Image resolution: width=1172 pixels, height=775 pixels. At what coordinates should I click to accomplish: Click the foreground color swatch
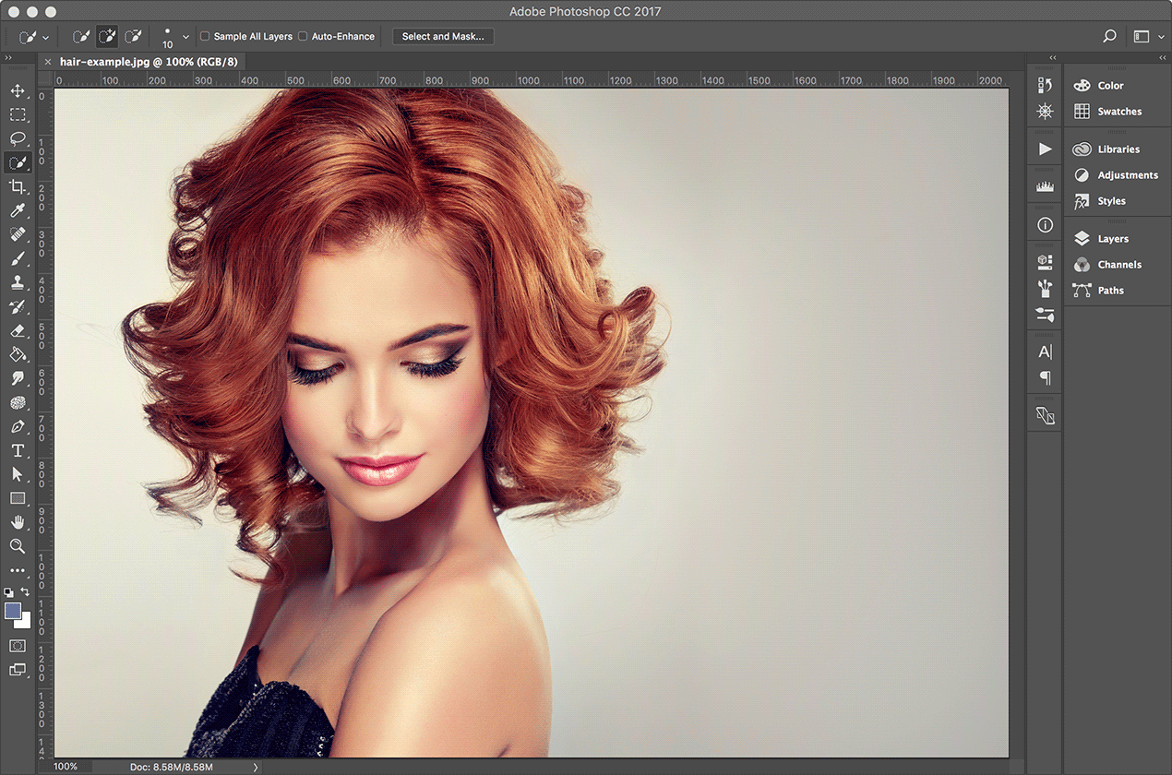click(13, 611)
